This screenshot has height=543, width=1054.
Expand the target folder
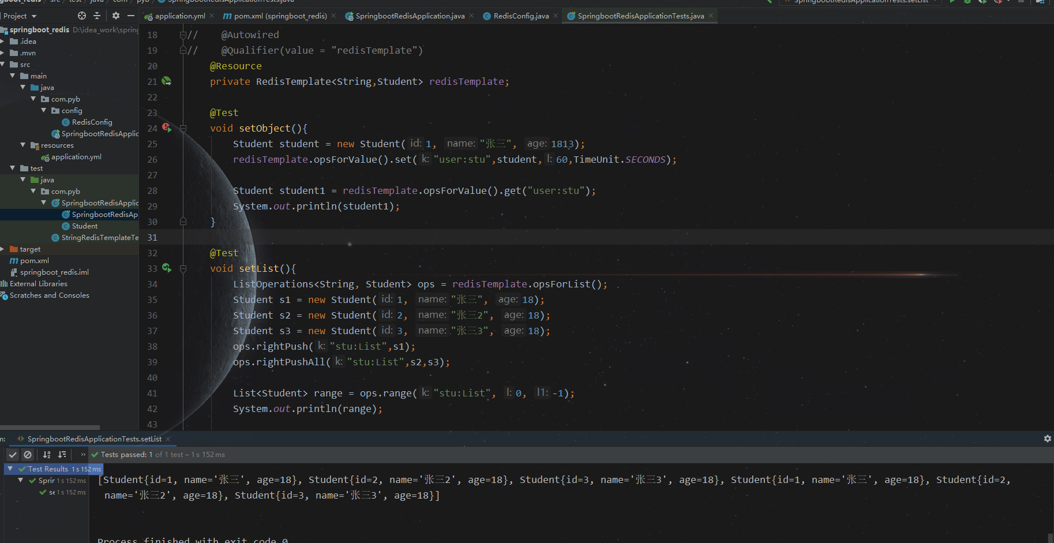tap(3, 249)
